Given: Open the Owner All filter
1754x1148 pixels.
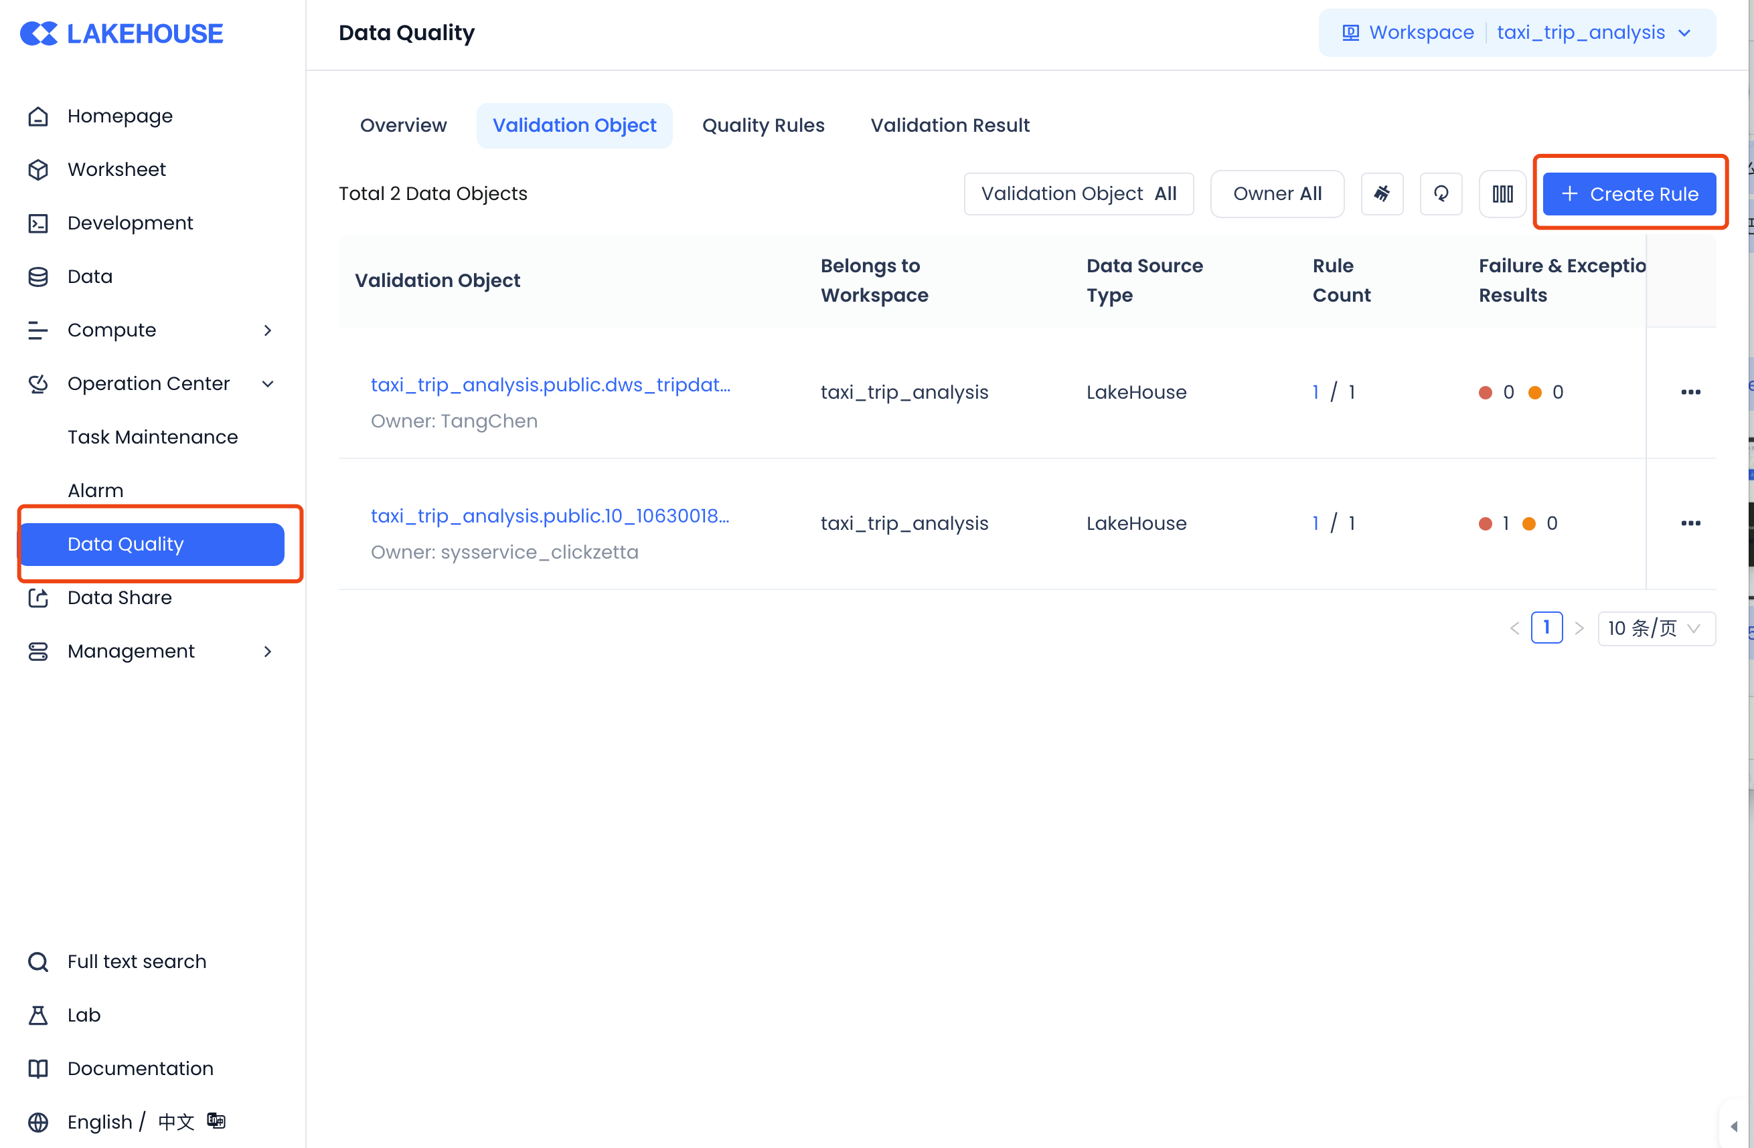Looking at the screenshot, I should [x=1277, y=193].
